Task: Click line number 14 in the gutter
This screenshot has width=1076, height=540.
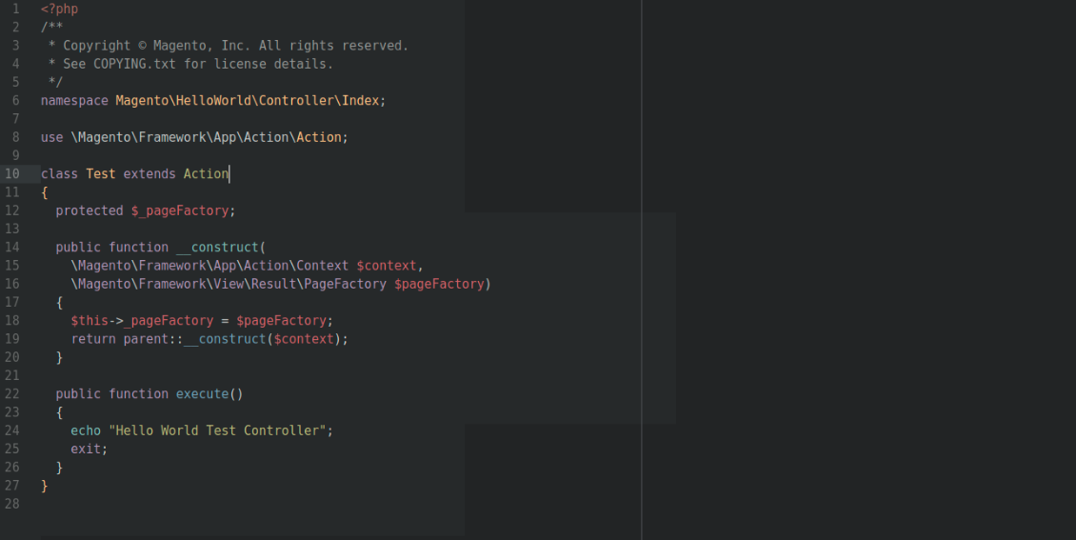Action: (x=12, y=247)
